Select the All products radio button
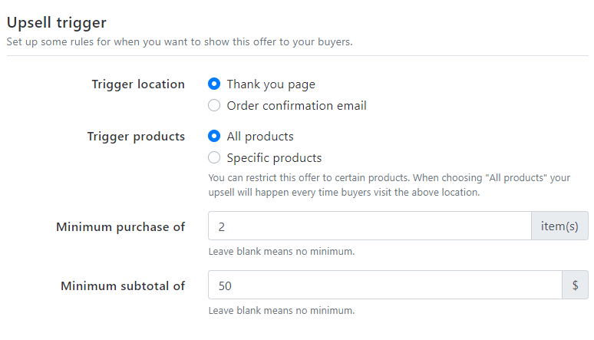The height and width of the screenshot is (340, 594). [x=214, y=136]
